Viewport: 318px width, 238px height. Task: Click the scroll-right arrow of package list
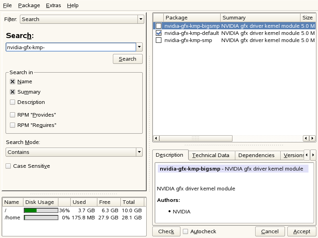(x=312, y=138)
